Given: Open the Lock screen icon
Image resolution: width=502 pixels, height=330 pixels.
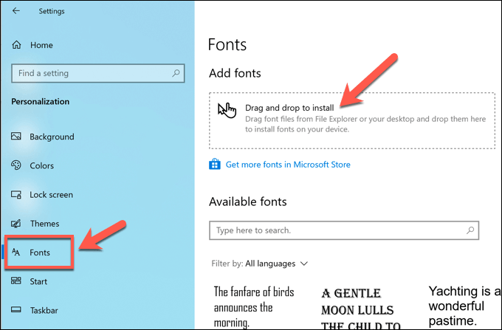Looking at the screenshot, I should pos(16,195).
